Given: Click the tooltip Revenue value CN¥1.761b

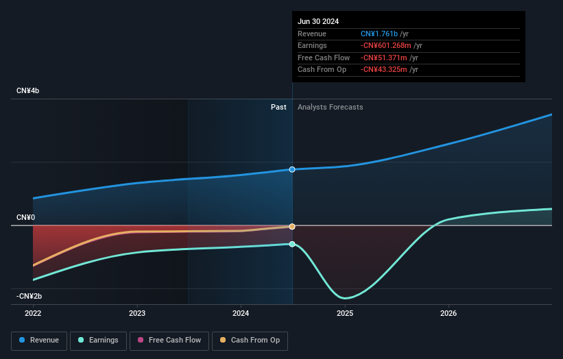Looking at the screenshot, I should click(x=379, y=34).
